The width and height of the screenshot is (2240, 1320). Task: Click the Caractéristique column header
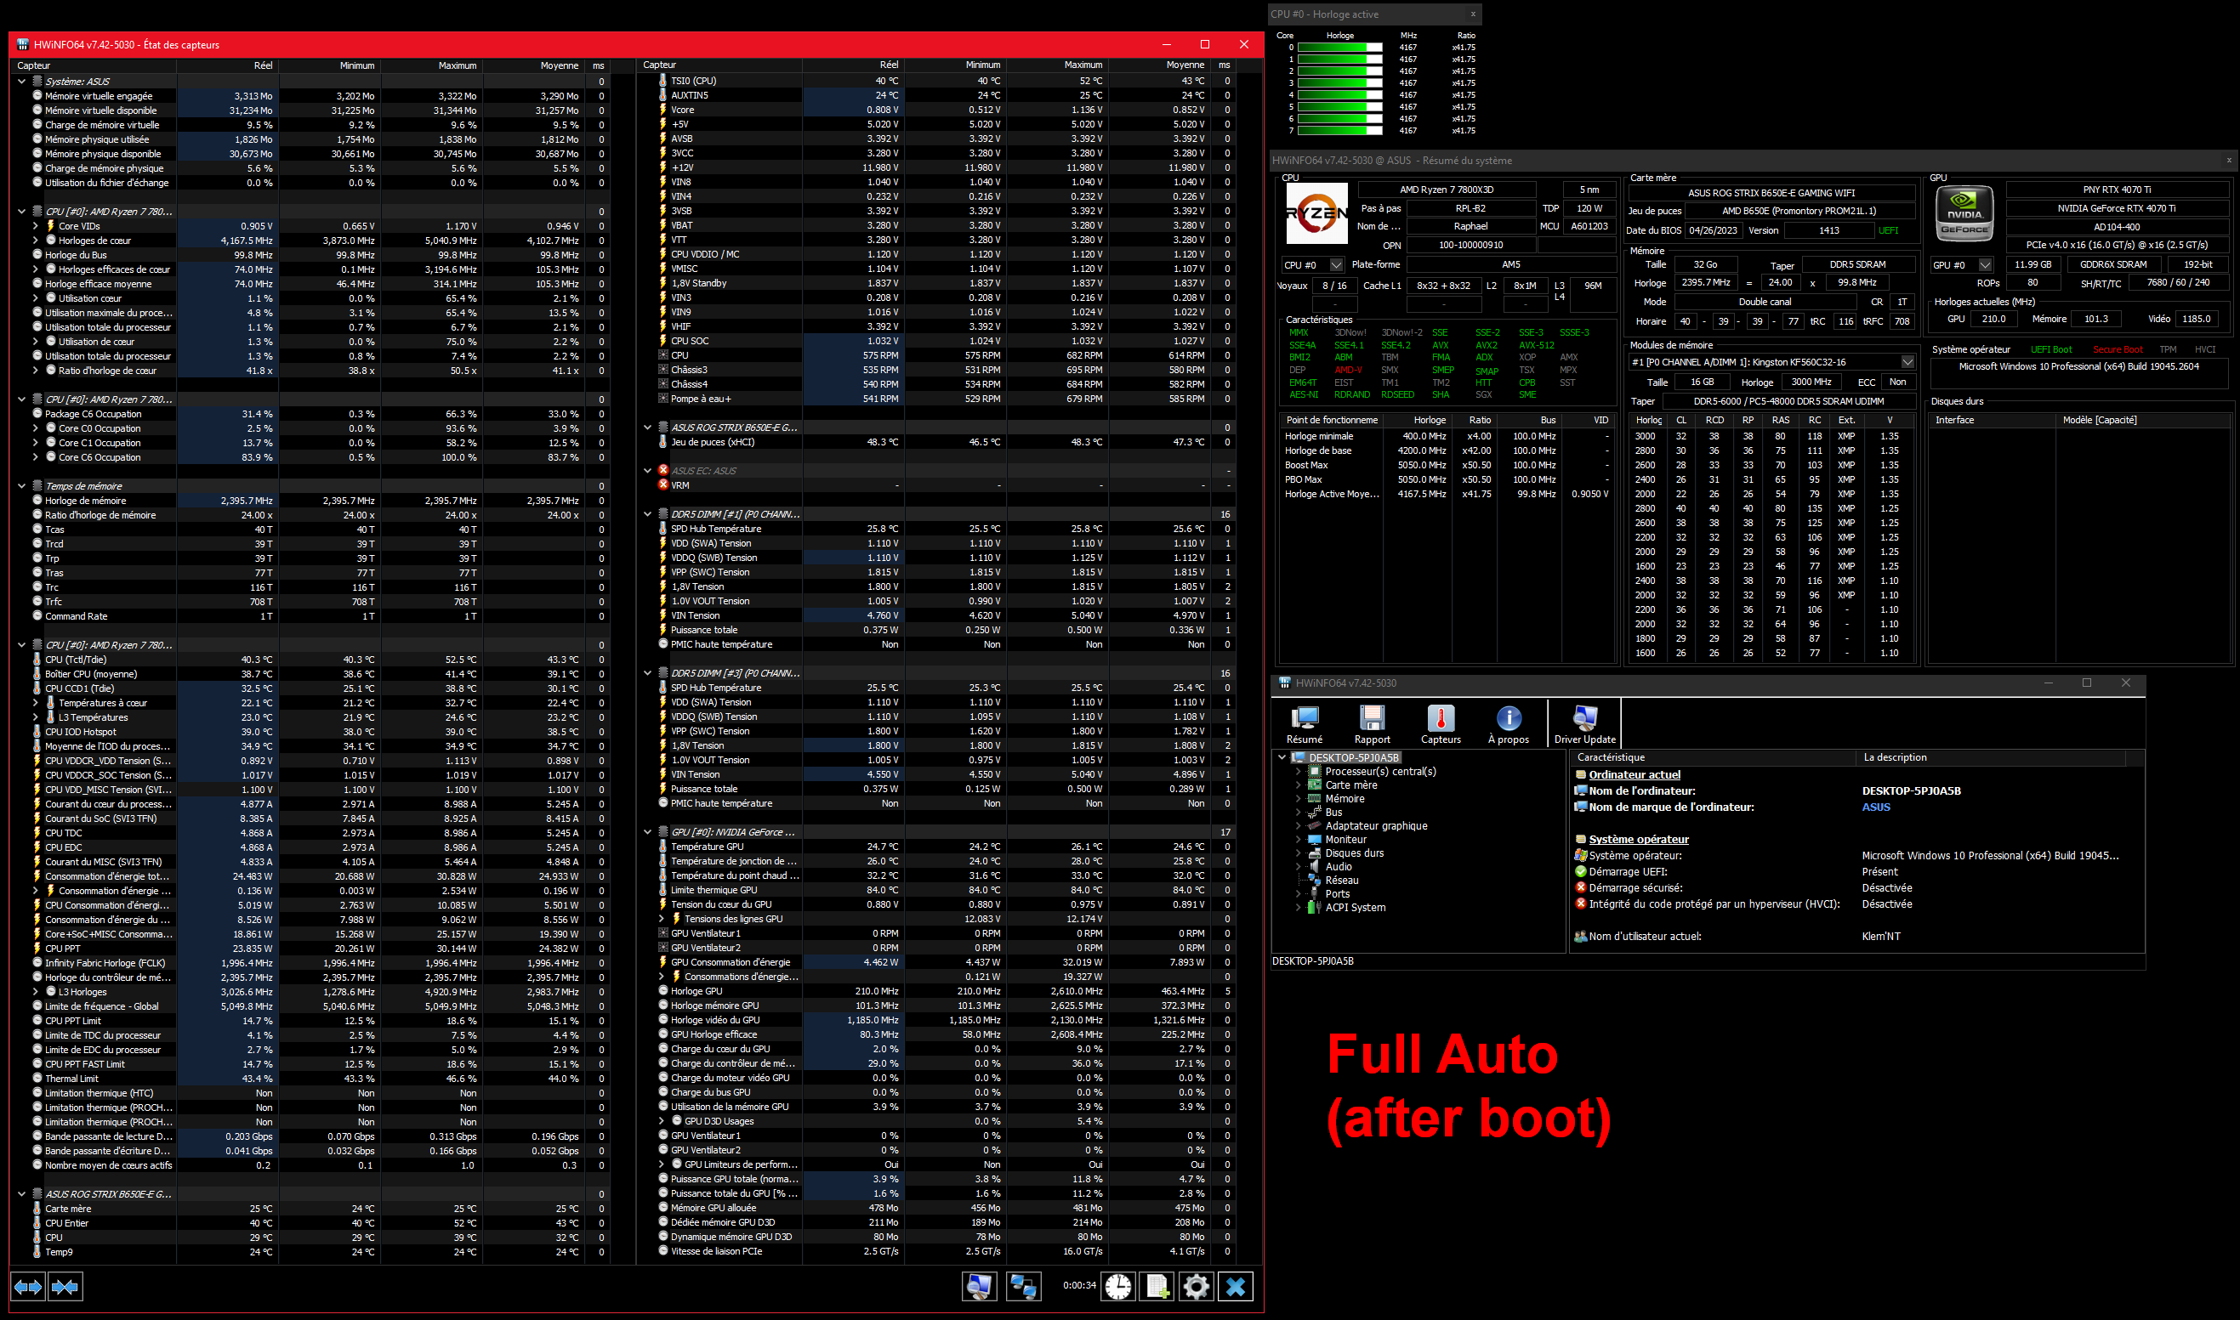click(1713, 758)
